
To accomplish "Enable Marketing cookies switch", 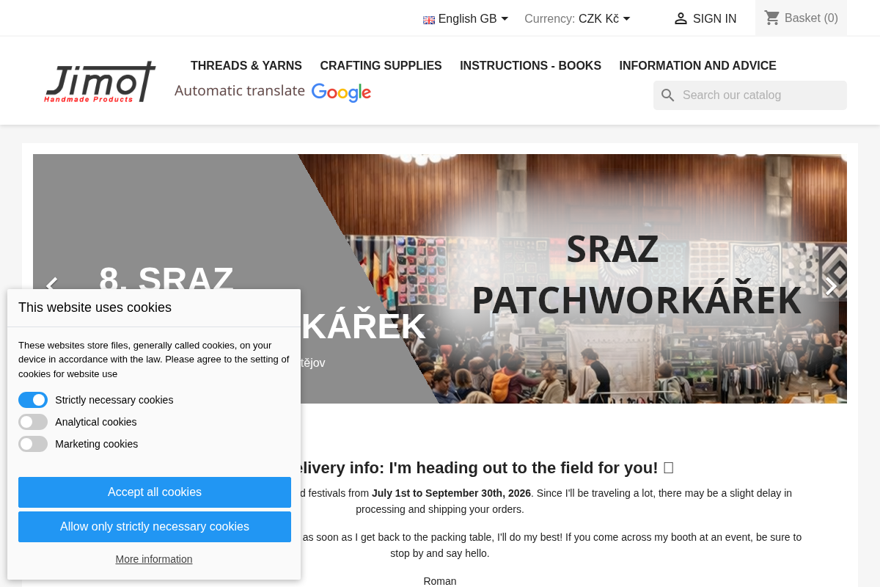I will click(x=33, y=444).
